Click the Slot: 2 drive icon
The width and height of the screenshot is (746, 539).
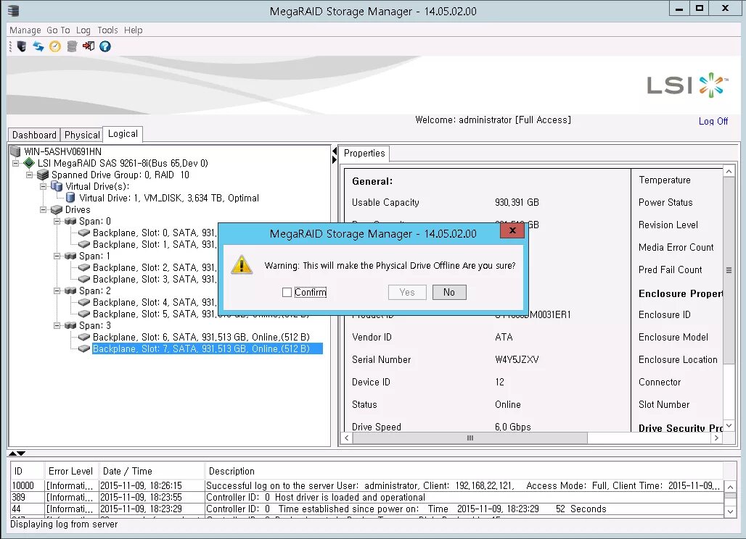pos(84,267)
